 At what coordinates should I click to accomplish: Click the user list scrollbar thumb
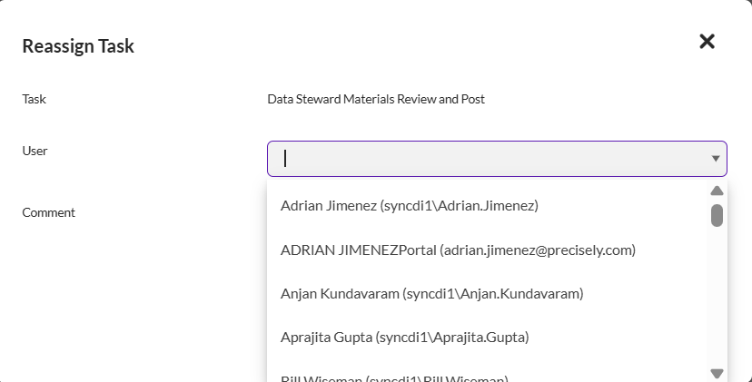click(x=717, y=215)
